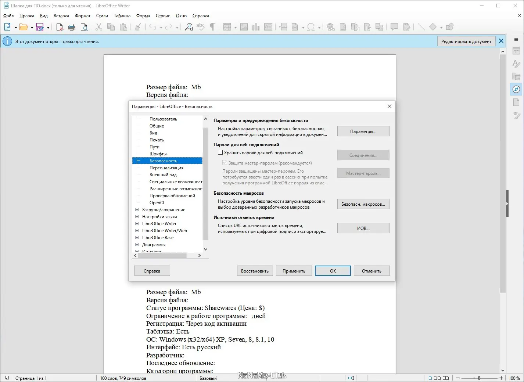Select single-page view in status bar
Viewport: 524px width, 382px height.
[430, 378]
